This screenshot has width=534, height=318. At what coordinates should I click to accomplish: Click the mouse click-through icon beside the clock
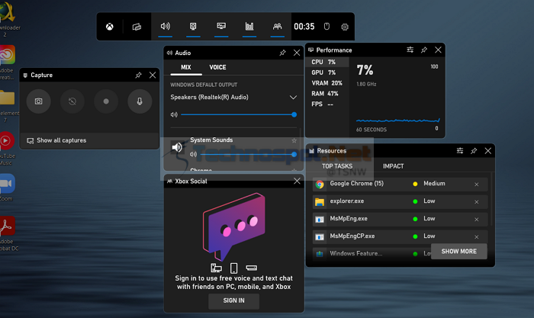[x=327, y=27]
